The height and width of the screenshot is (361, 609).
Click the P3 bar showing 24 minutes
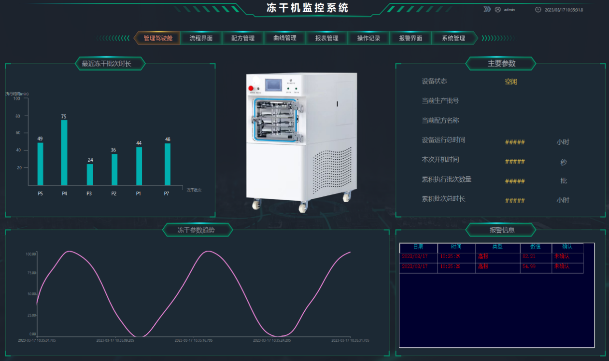click(x=90, y=175)
